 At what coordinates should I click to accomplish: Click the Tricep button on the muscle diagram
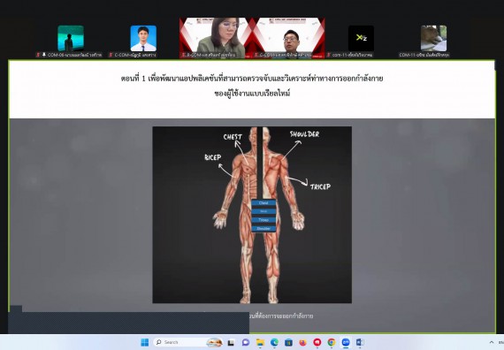coord(263,220)
